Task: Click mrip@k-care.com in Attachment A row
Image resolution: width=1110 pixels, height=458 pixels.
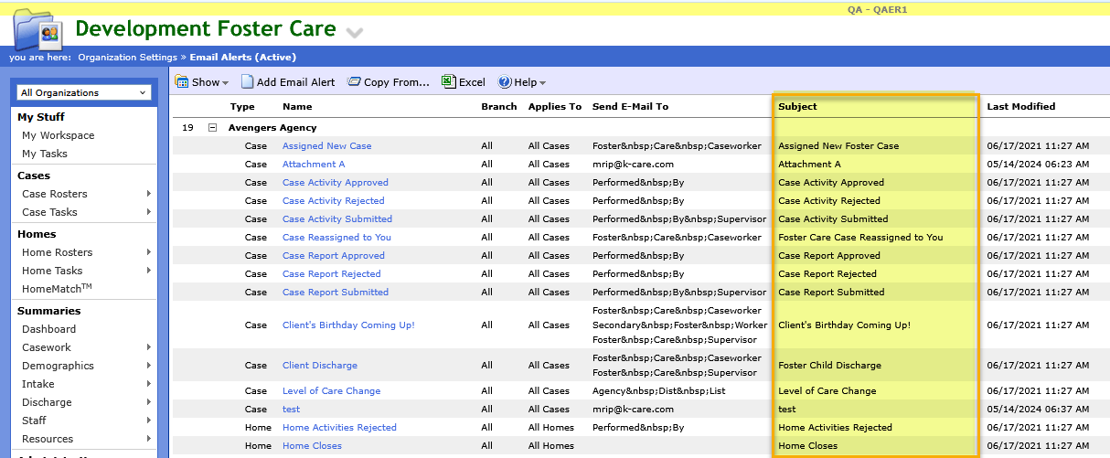Action: click(x=633, y=165)
